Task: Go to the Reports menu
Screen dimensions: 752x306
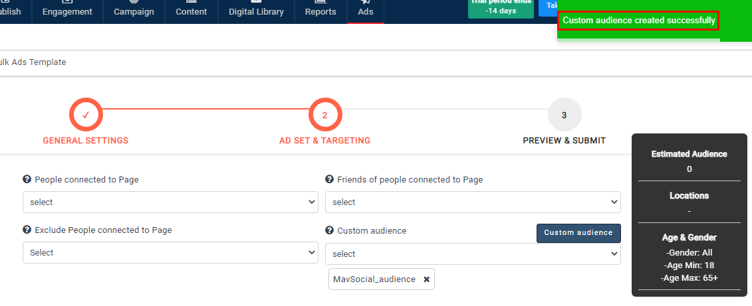Action: pyautogui.click(x=320, y=11)
